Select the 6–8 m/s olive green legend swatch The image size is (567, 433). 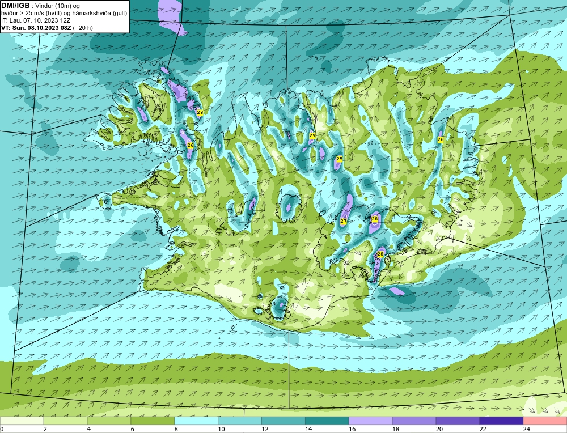point(153,421)
